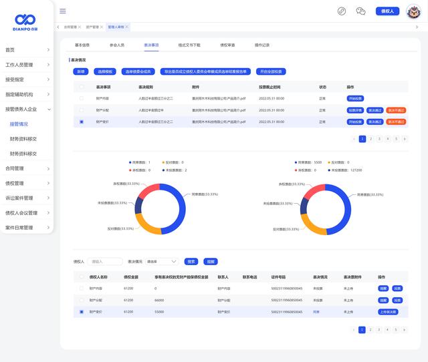
Task: Click the blue 债权人 button in header
Action: click(x=387, y=11)
